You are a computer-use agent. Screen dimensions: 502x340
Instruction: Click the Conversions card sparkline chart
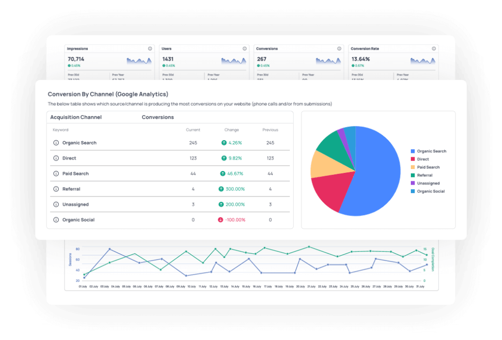(329, 61)
